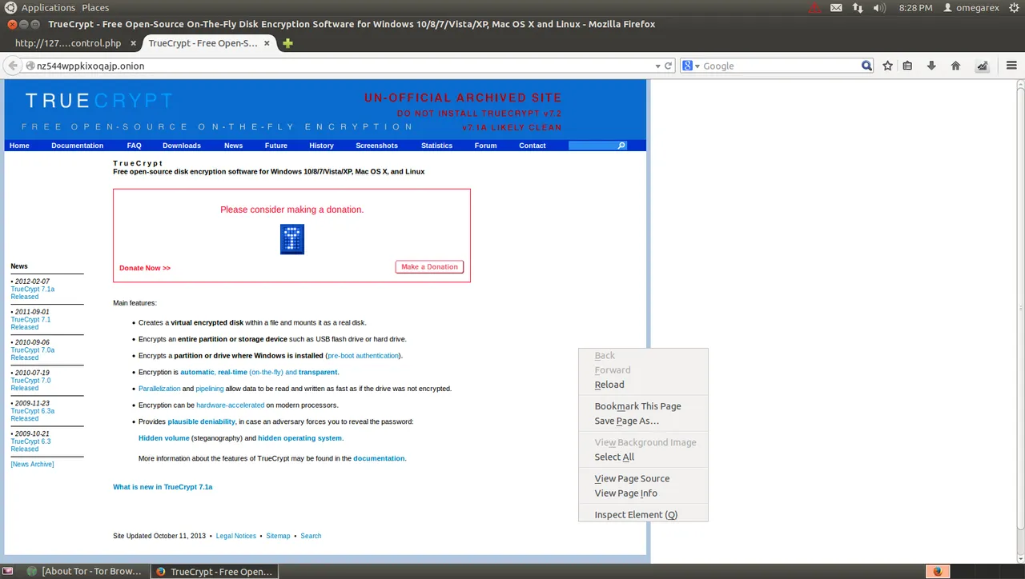
Task: Open the clock showing 8:28 PM
Action: point(915,8)
